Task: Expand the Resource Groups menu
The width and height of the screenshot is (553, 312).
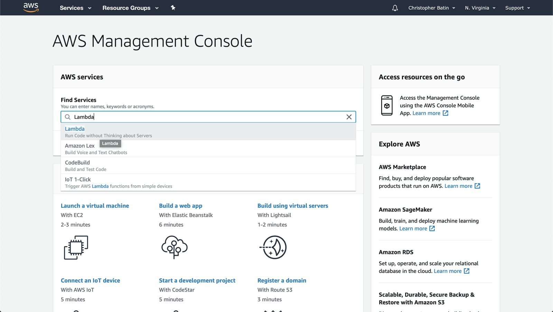Action: pyautogui.click(x=130, y=8)
